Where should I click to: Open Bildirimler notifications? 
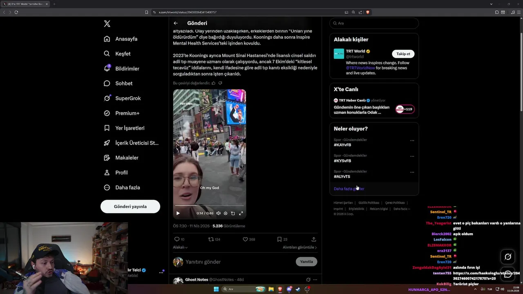pos(121,69)
